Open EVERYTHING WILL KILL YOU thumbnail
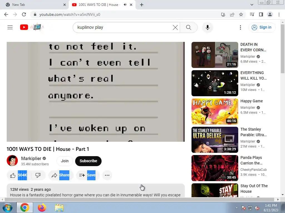 pos(215,83)
